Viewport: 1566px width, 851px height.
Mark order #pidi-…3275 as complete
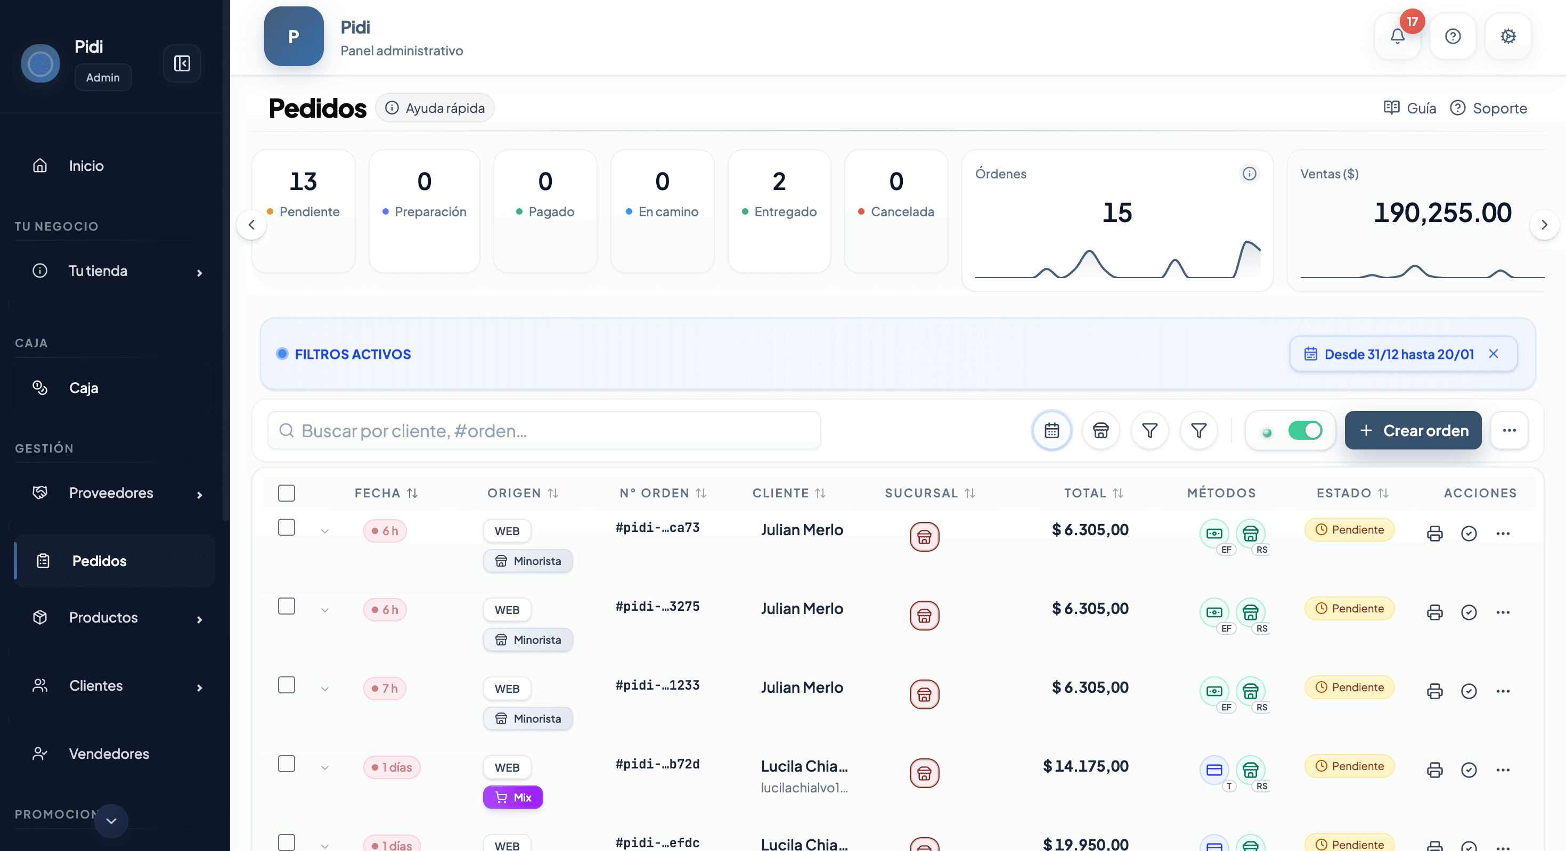(1469, 612)
